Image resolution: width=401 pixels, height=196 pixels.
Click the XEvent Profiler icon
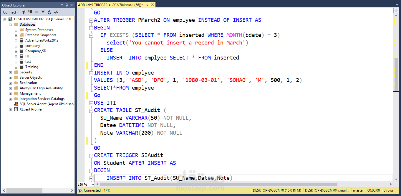click(x=16, y=109)
